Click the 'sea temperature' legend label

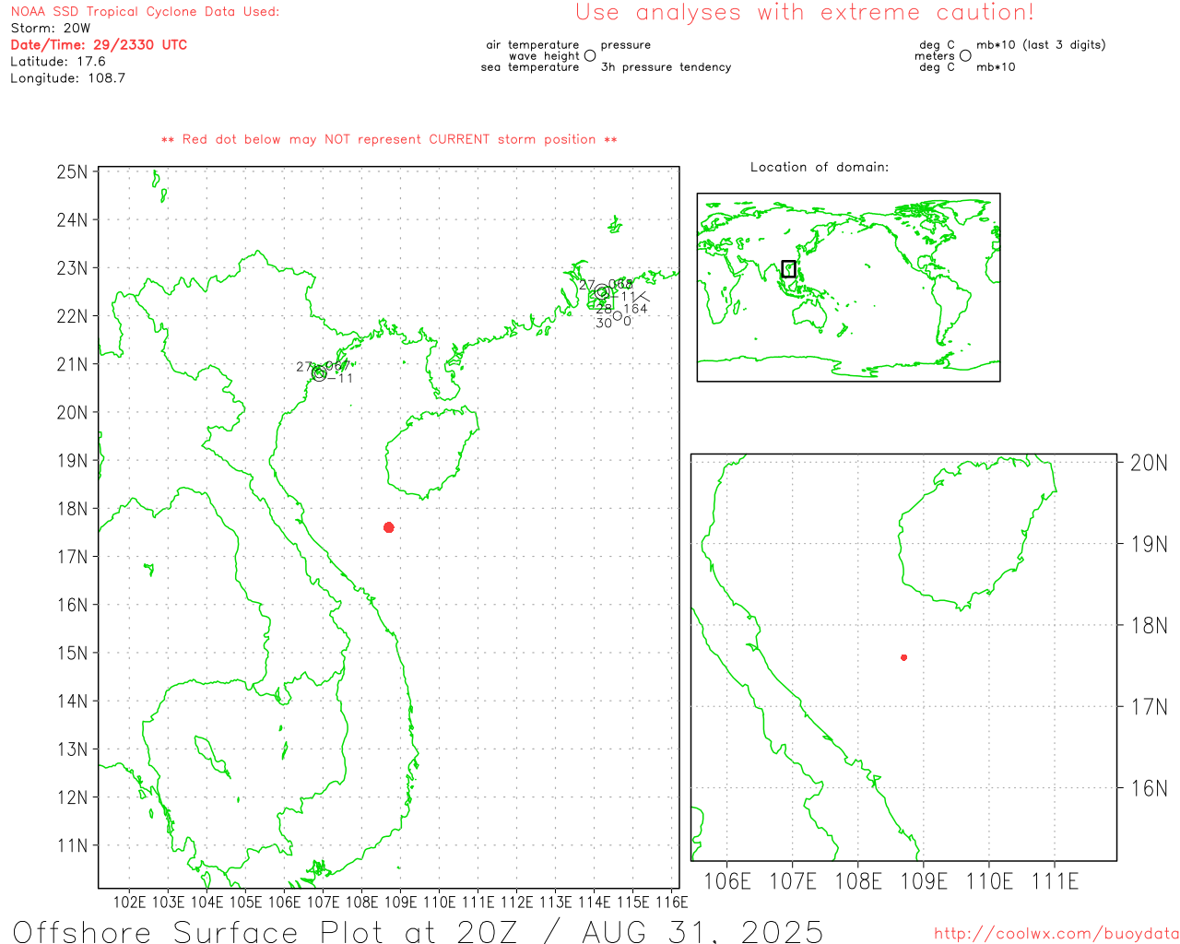(x=530, y=67)
